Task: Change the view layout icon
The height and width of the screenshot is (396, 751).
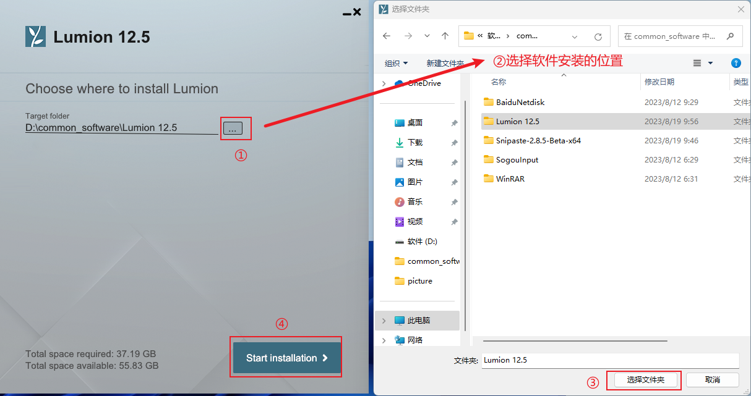Action: [697, 63]
